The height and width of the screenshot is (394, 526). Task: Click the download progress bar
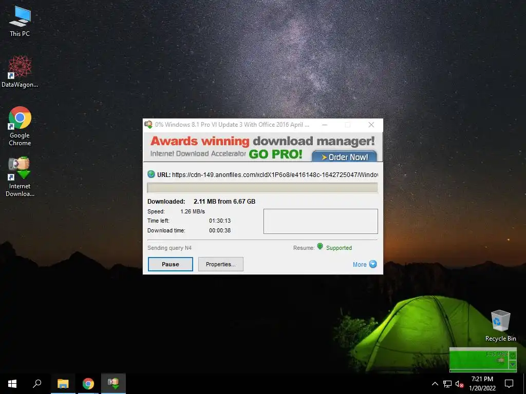(262, 188)
